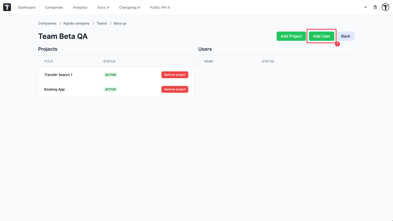Open the feed search icon near profile

click(375, 7)
